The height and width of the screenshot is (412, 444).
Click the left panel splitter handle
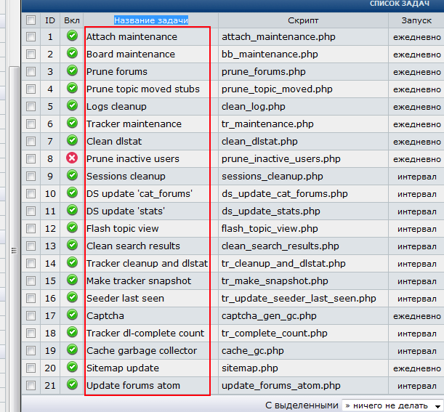[12, 251]
